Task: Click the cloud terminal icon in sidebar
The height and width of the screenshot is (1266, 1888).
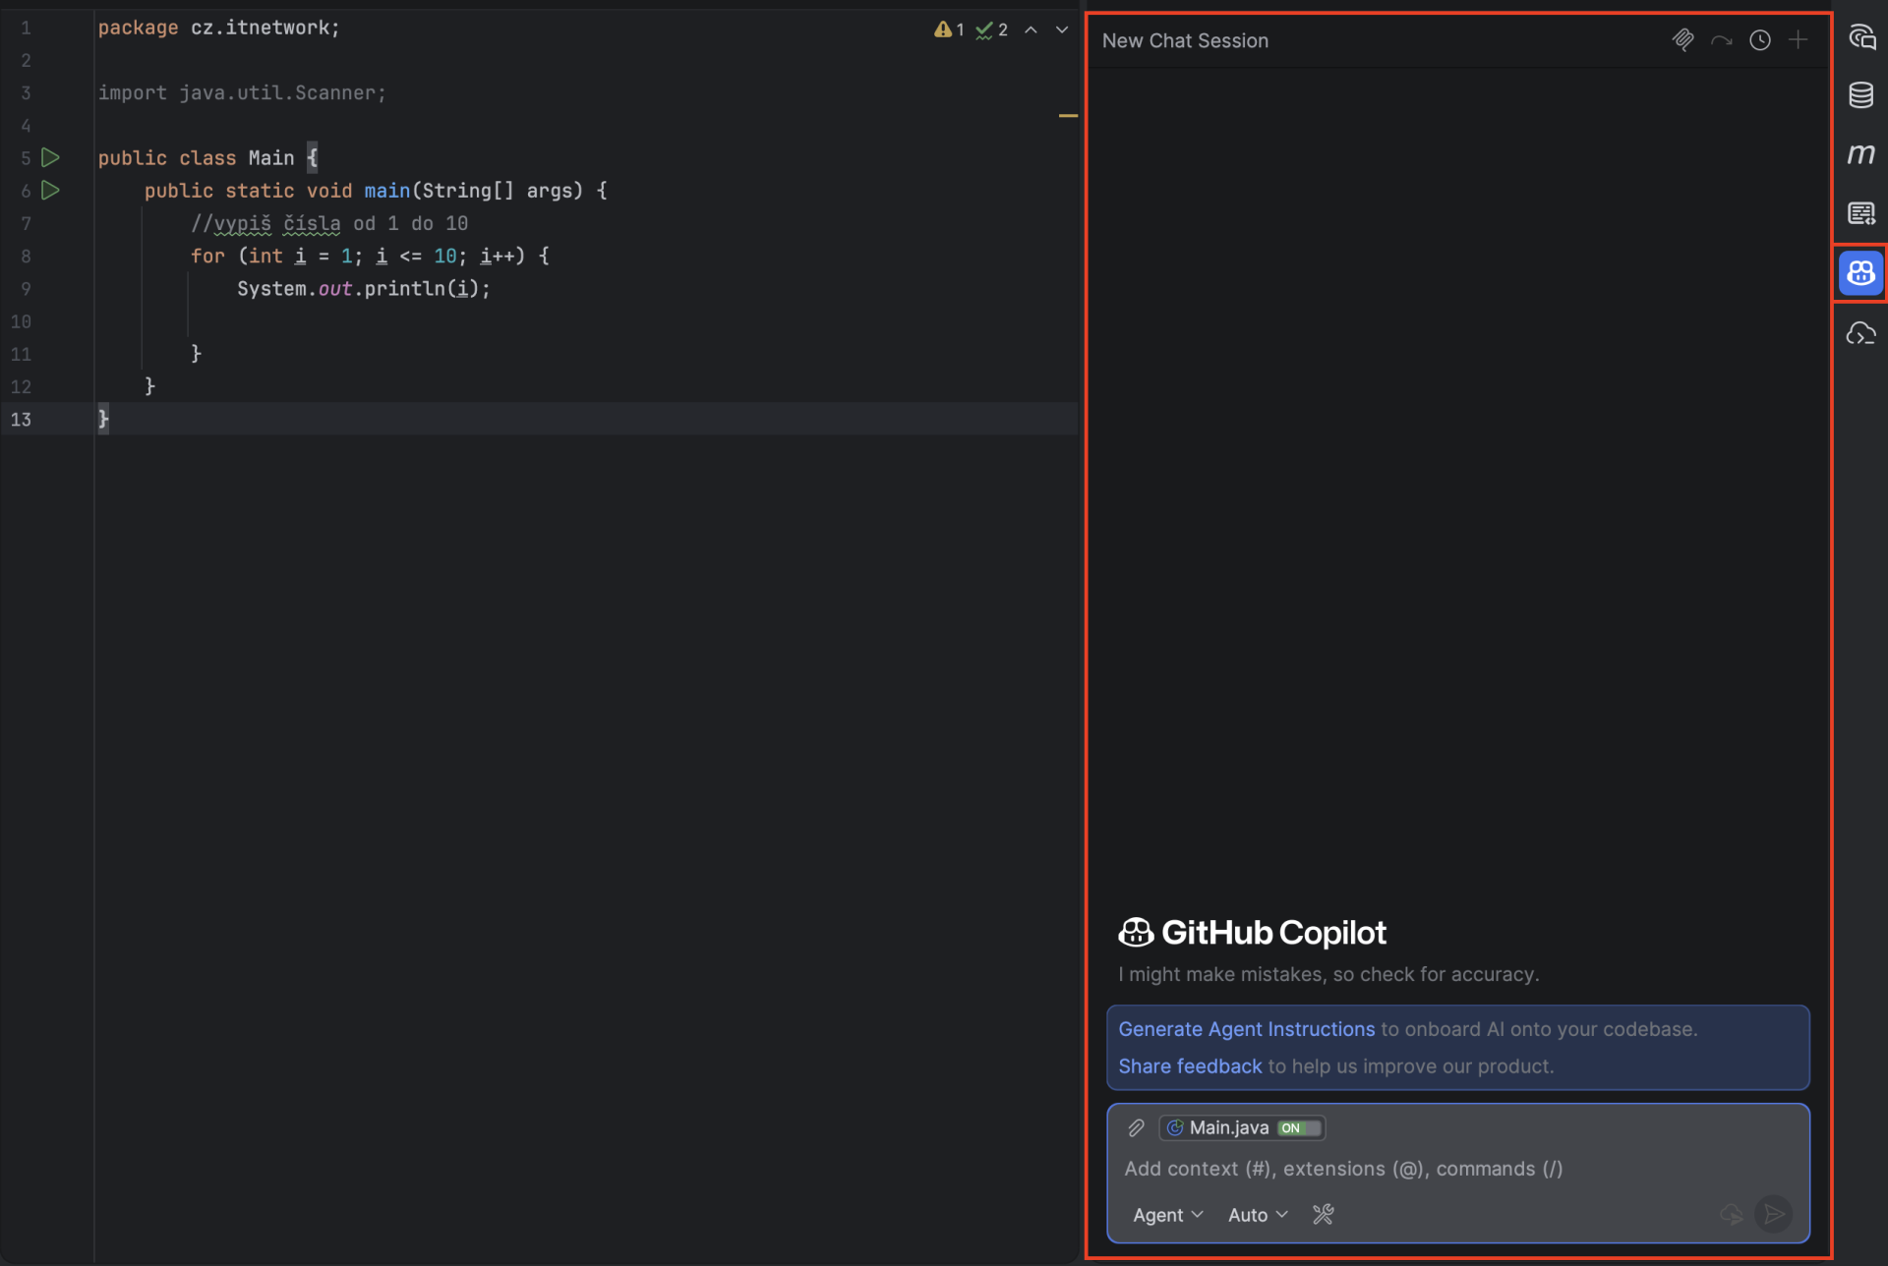Action: pyautogui.click(x=1860, y=332)
